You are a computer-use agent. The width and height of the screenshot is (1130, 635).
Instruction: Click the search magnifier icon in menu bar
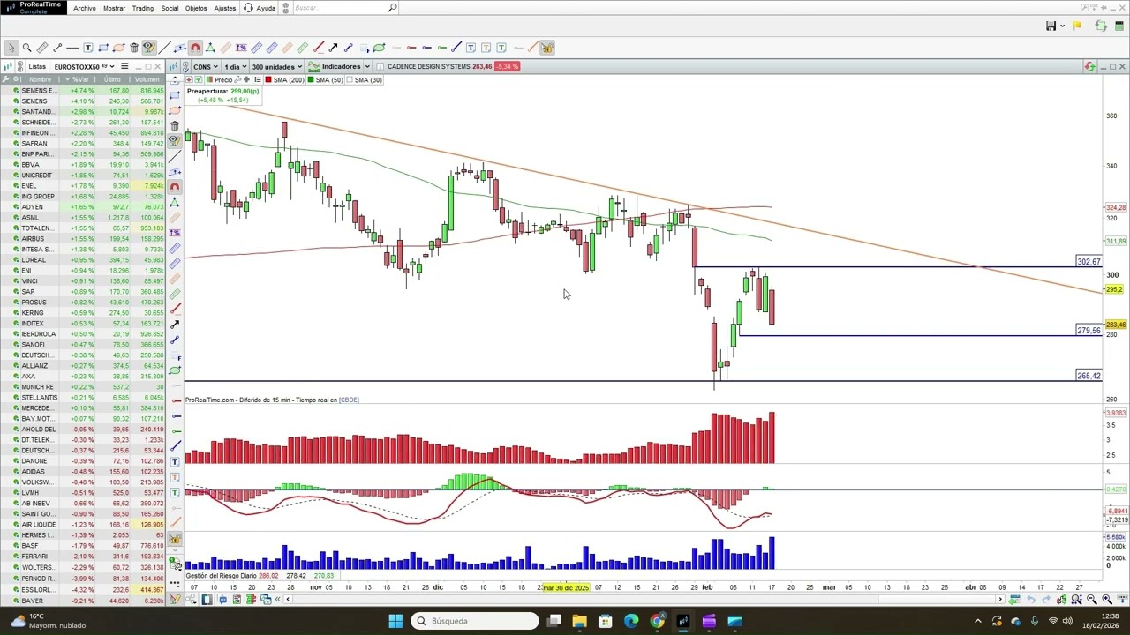point(392,8)
